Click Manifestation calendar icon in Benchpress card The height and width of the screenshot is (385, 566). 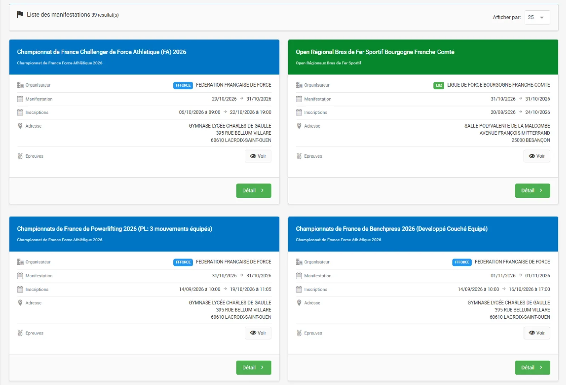click(x=299, y=276)
